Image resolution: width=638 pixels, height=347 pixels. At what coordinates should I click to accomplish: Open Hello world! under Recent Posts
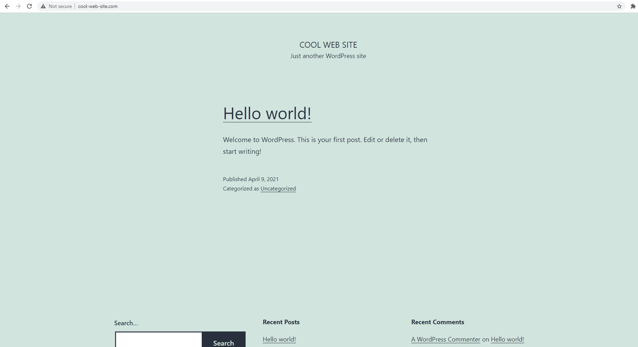[279, 339]
